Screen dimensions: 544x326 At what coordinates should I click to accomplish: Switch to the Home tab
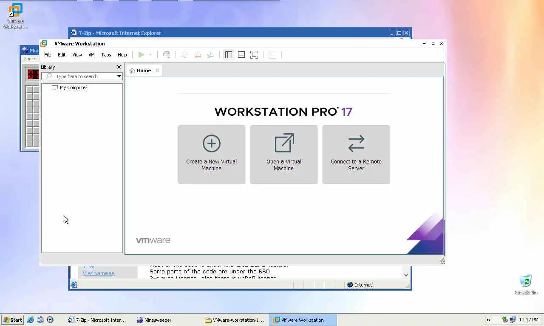click(x=144, y=70)
